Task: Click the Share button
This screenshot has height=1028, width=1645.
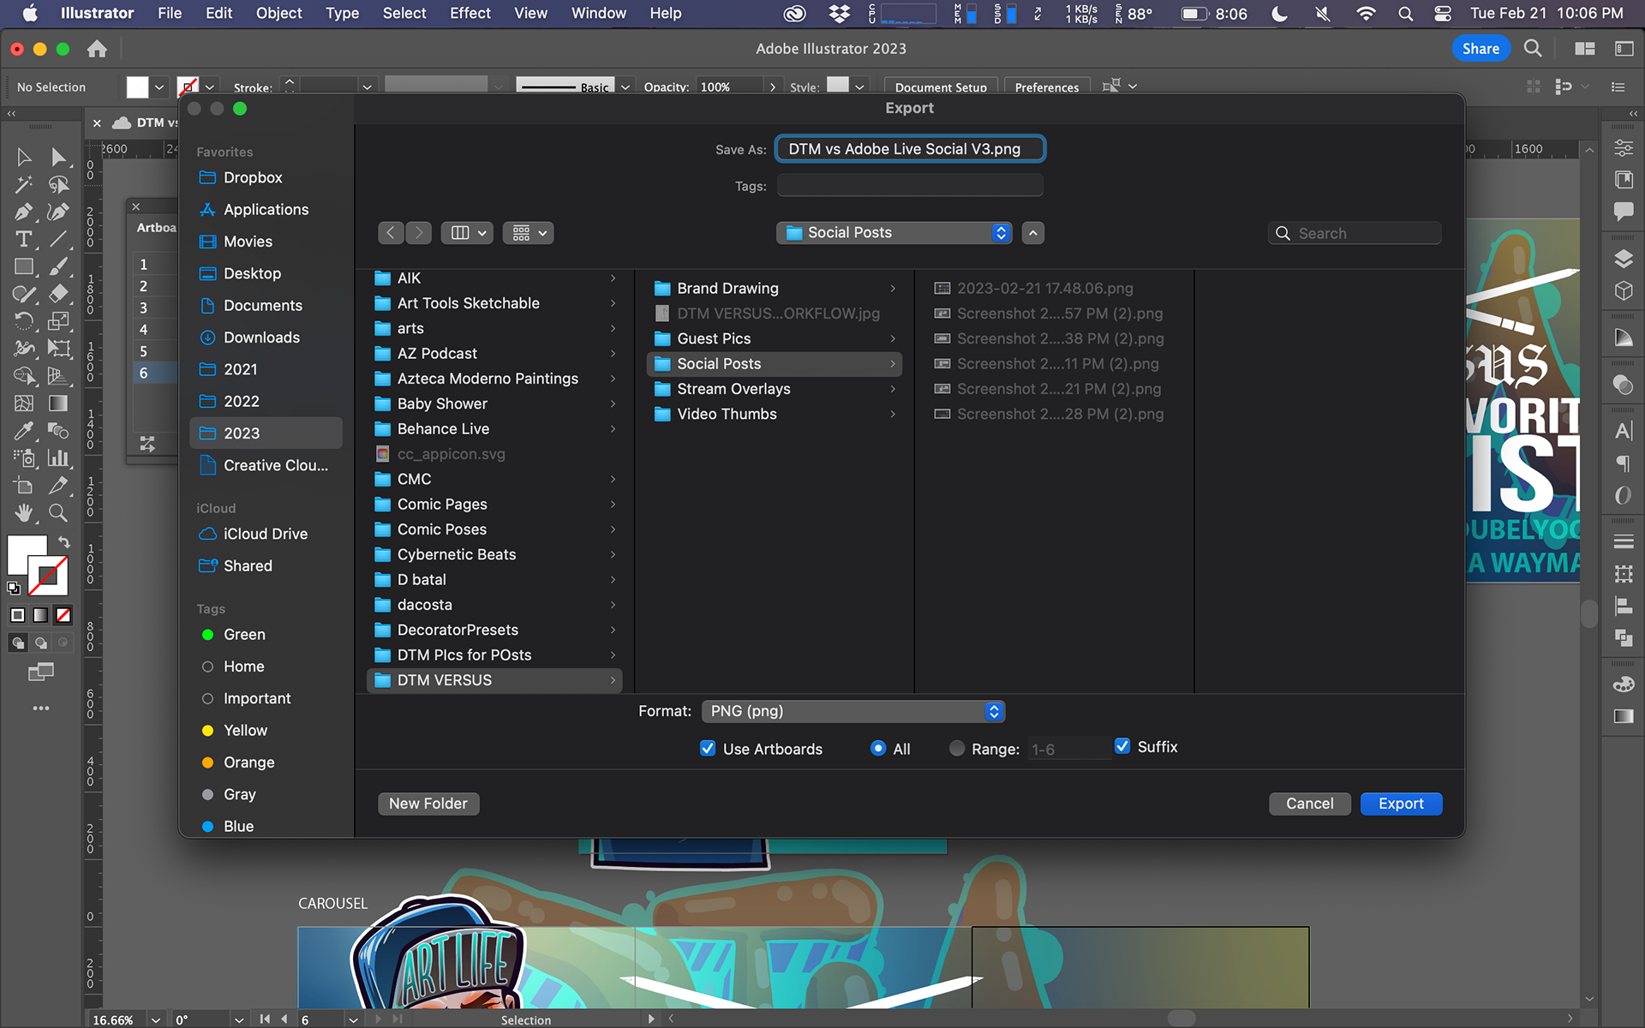Action: click(1480, 49)
